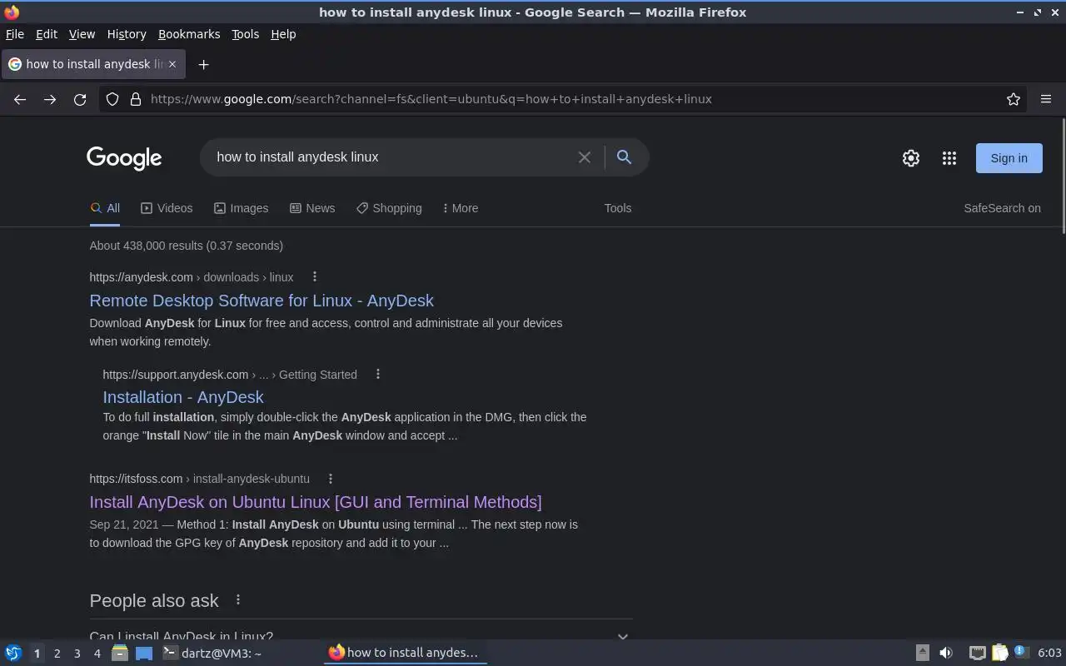Open the tracking protection shield
Viewport: 1066px width, 666px height.
112,99
